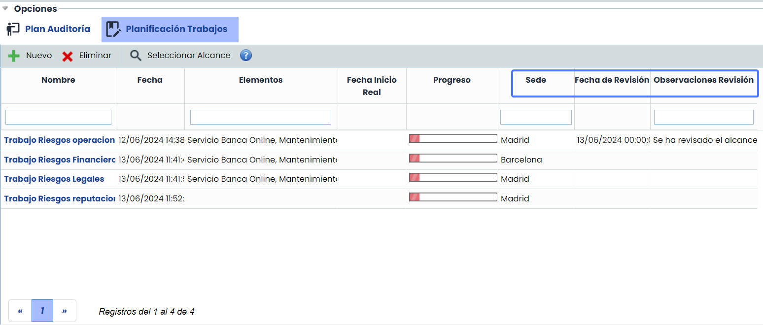Viewport: 763px width, 325px height.
Task: Click the red X Eliminar icon
Action: [x=68, y=56]
